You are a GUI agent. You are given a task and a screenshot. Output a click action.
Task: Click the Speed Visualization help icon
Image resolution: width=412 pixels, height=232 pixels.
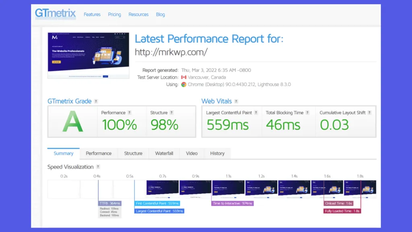pyautogui.click(x=98, y=167)
